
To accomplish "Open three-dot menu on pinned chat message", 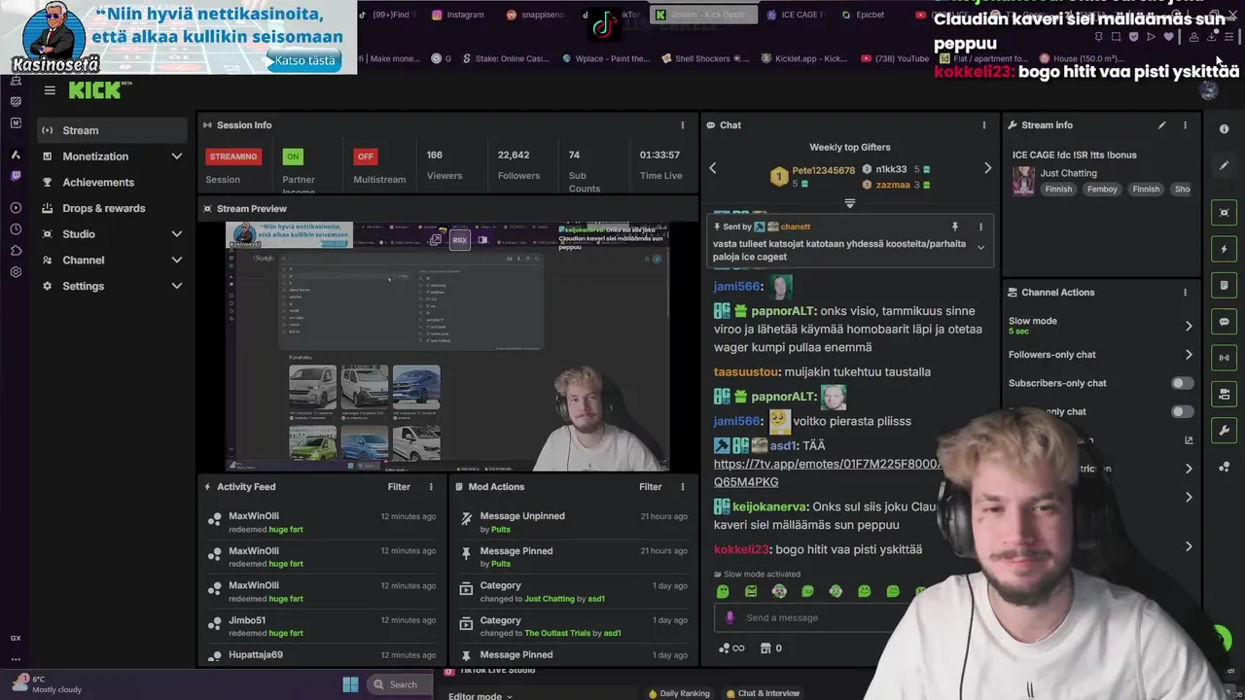I will click(980, 227).
